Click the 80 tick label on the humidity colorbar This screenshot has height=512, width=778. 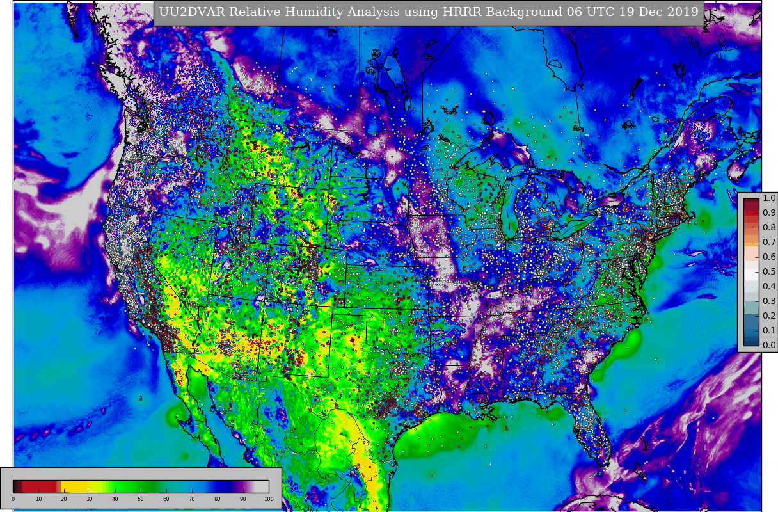tap(218, 499)
